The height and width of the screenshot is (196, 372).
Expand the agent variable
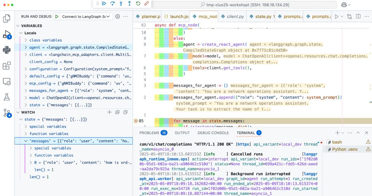pyautogui.click(x=26, y=47)
